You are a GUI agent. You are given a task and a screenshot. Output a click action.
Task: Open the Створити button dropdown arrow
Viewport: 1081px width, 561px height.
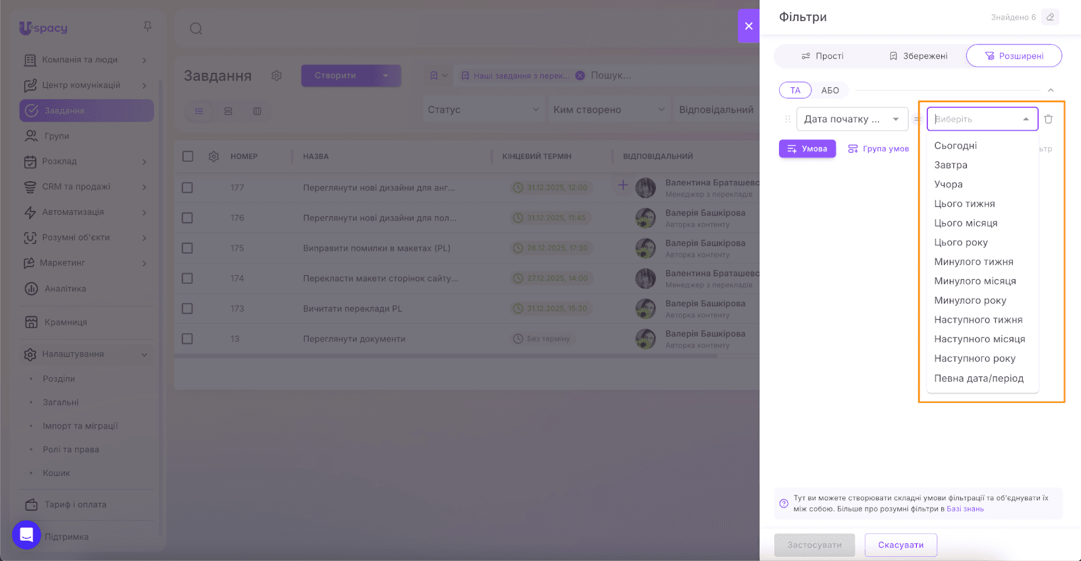point(386,76)
